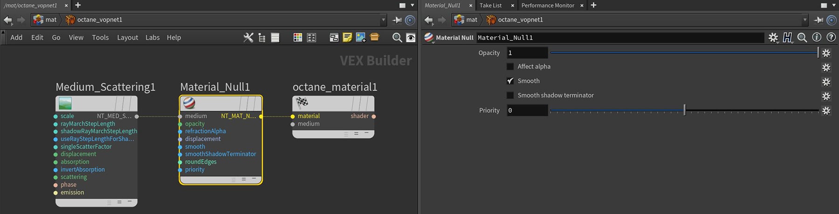Image resolution: width=839 pixels, height=214 pixels.
Task: Switch to the Performance Monitor tab
Action: click(x=548, y=6)
